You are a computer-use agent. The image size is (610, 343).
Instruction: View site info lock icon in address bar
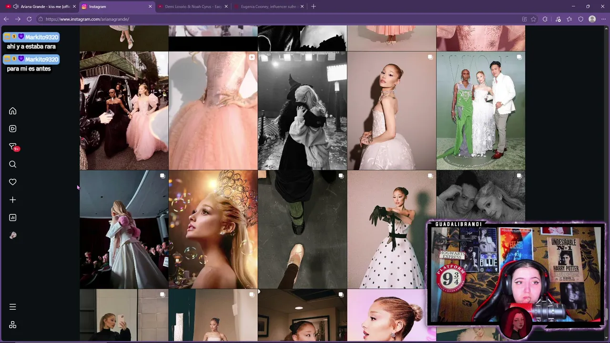coord(41,19)
